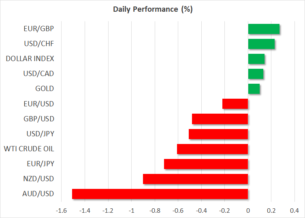The width and height of the screenshot is (305, 218).
Task: Click the green USD/CHF bar
Action: [x=261, y=44]
